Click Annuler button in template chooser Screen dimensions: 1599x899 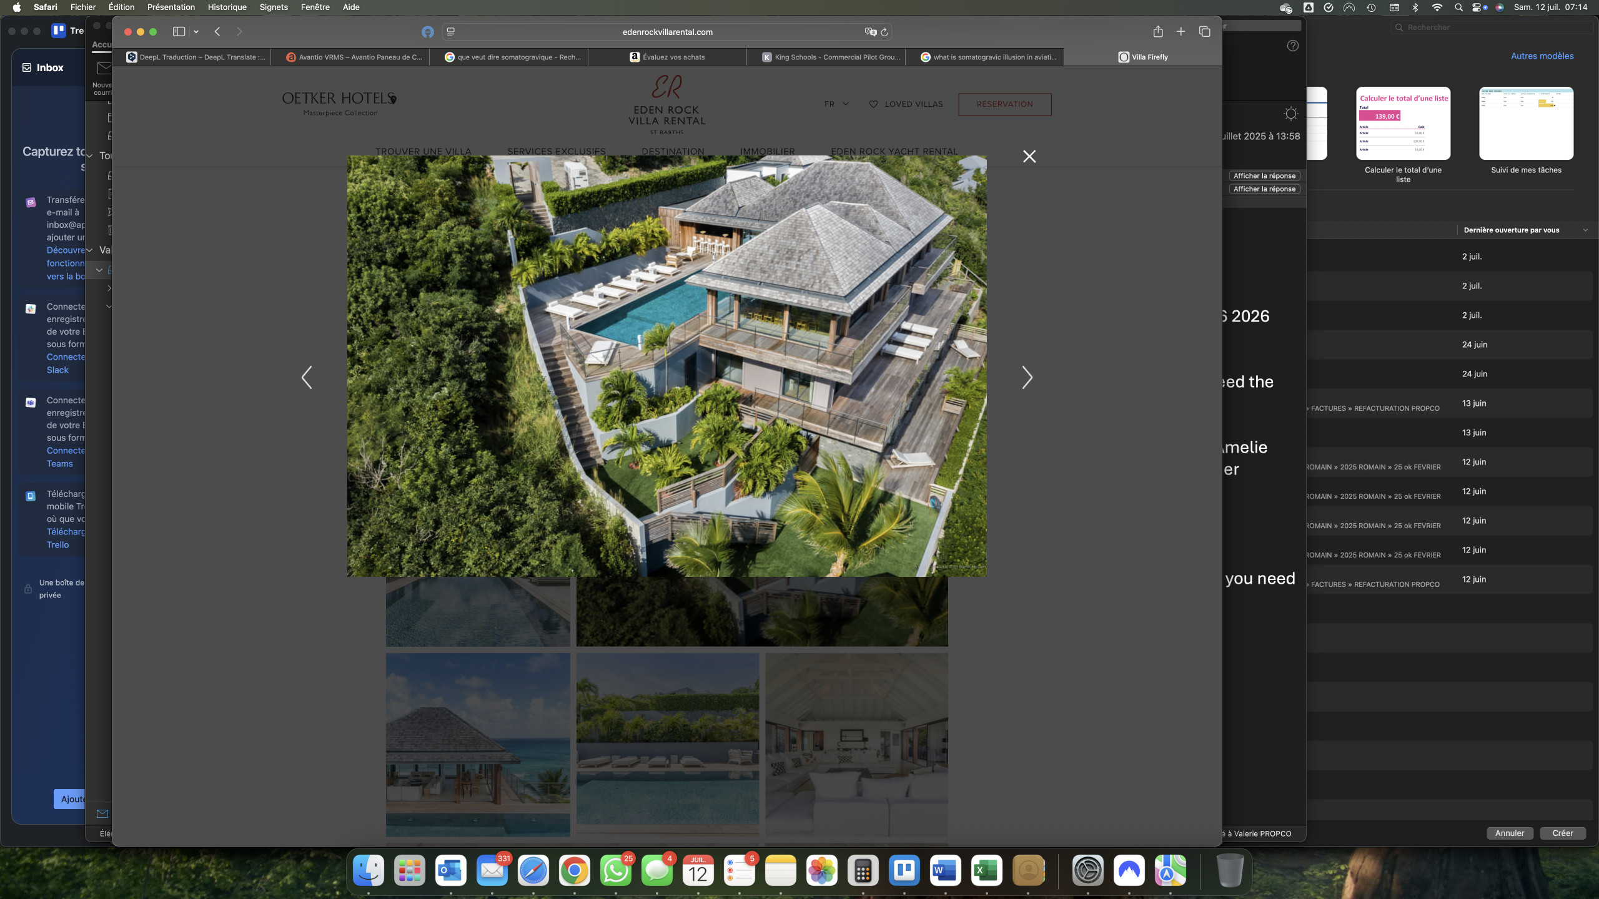(x=1510, y=833)
